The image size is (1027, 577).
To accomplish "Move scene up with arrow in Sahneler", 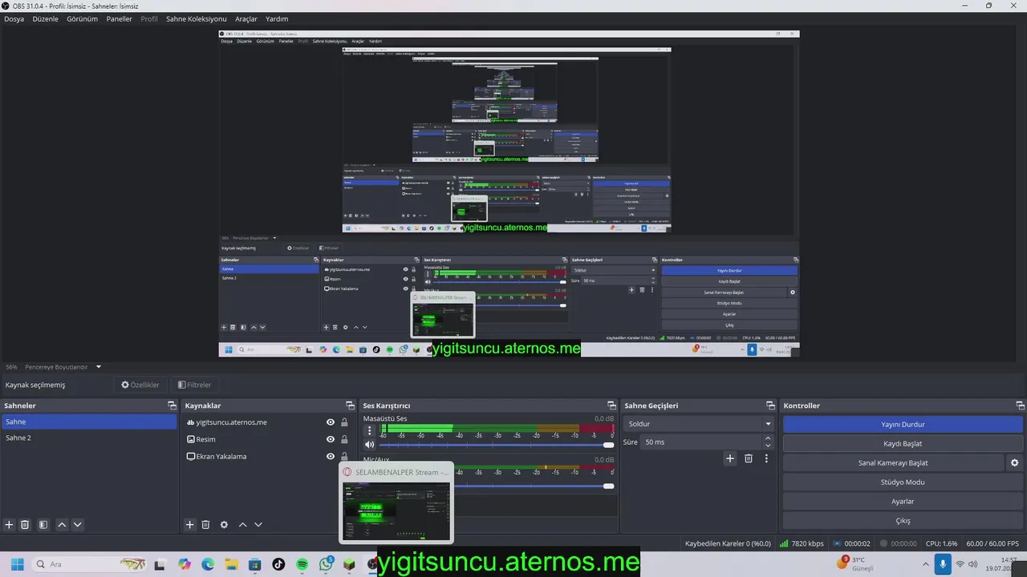I will pos(62,525).
